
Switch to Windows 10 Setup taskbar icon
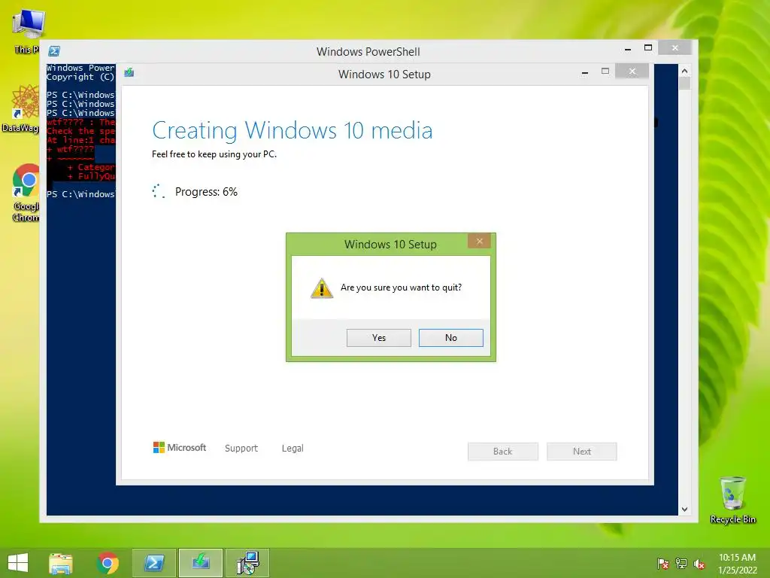(x=201, y=563)
